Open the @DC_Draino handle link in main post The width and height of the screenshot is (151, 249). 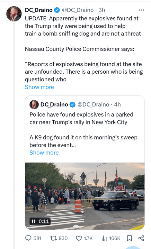78,10
